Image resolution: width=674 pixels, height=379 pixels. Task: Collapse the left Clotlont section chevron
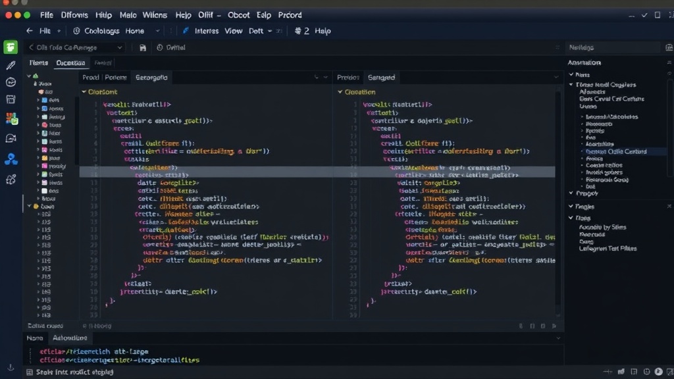click(84, 92)
